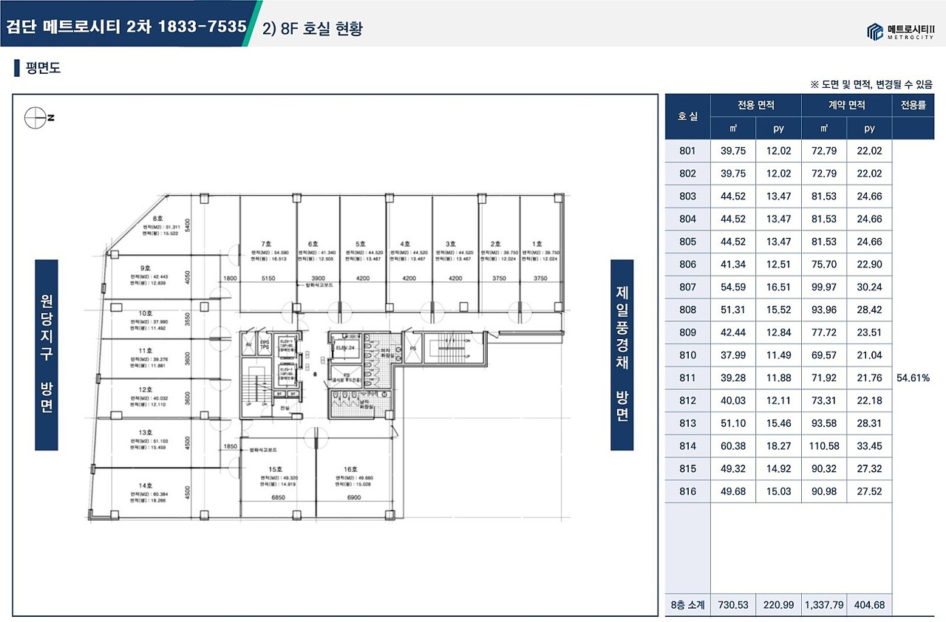Select room 802 in the table
Image resolution: width=946 pixels, height=622 pixels.
[687, 174]
